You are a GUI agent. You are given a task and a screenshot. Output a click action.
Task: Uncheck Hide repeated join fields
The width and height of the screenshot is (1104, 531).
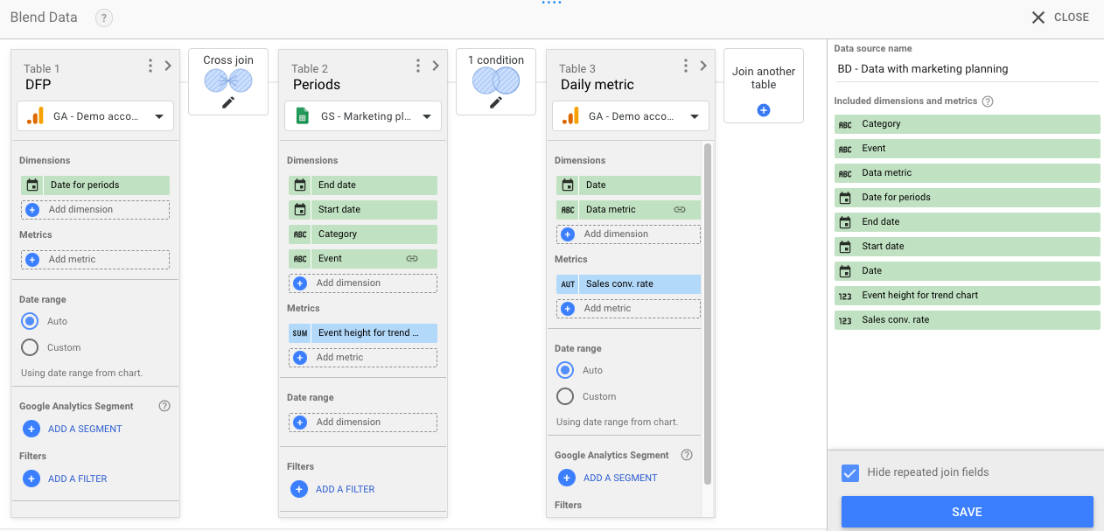pos(849,472)
